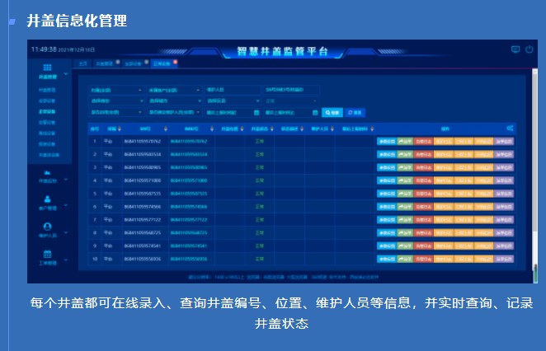
Task: Select 全部设备 in the sidebar menu
Action: (x=46, y=99)
